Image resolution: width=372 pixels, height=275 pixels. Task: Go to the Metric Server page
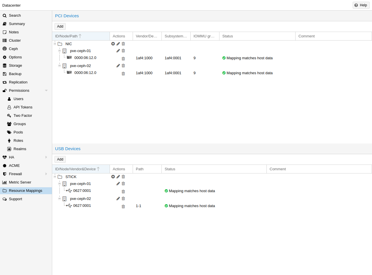[20, 182]
